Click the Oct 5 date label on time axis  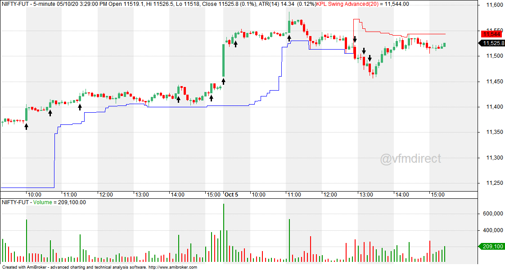point(231,195)
